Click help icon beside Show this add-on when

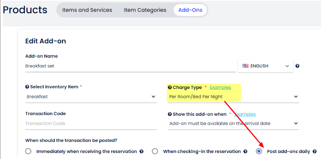coord(170,114)
